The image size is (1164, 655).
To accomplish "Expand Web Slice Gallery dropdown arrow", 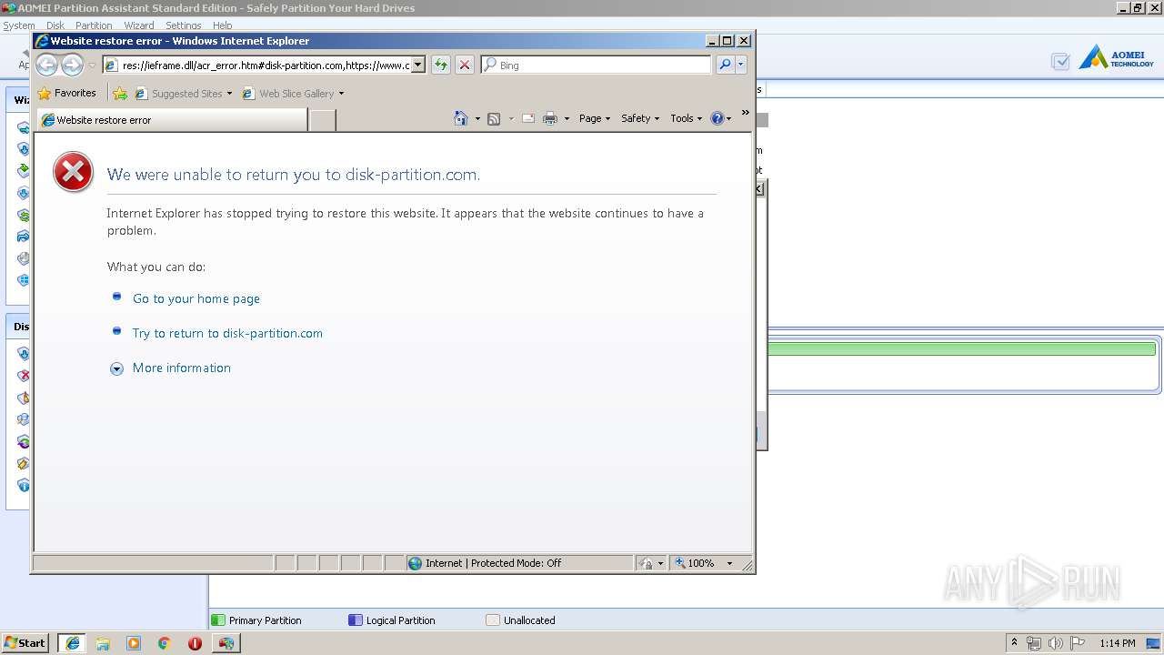I will click(342, 94).
